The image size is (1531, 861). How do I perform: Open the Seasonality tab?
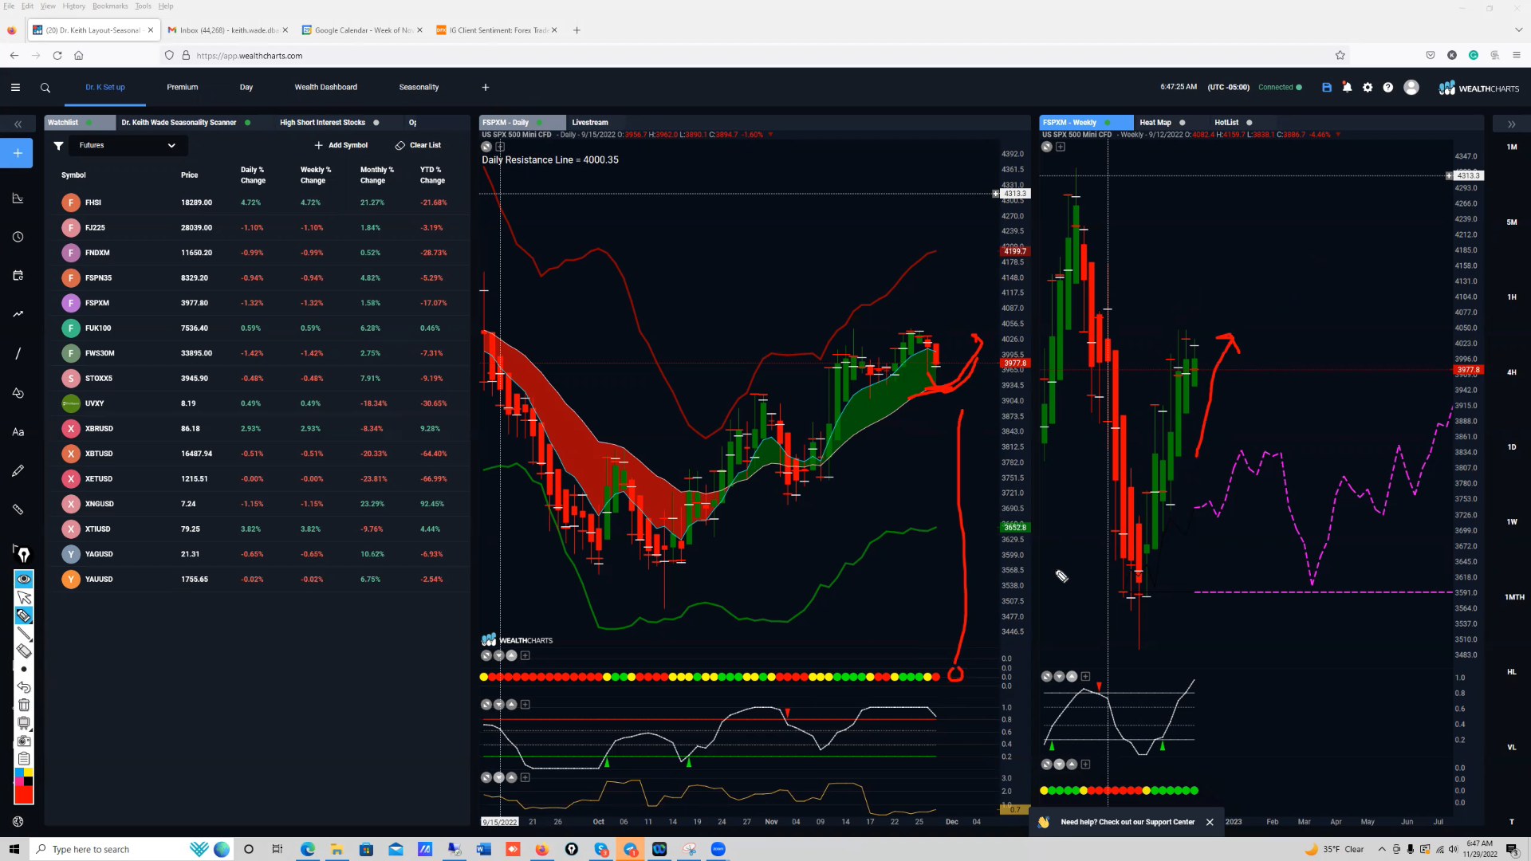(x=419, y=88)
